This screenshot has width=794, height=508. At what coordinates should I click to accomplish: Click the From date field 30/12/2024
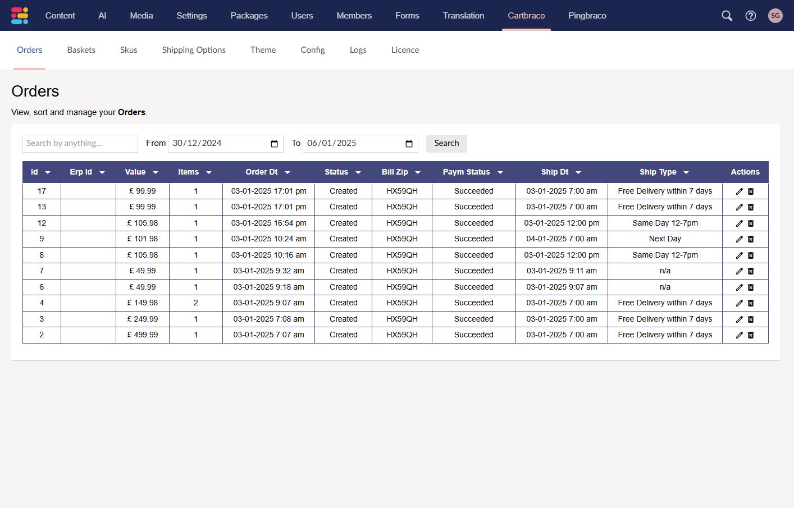click(x=225, y=144)
